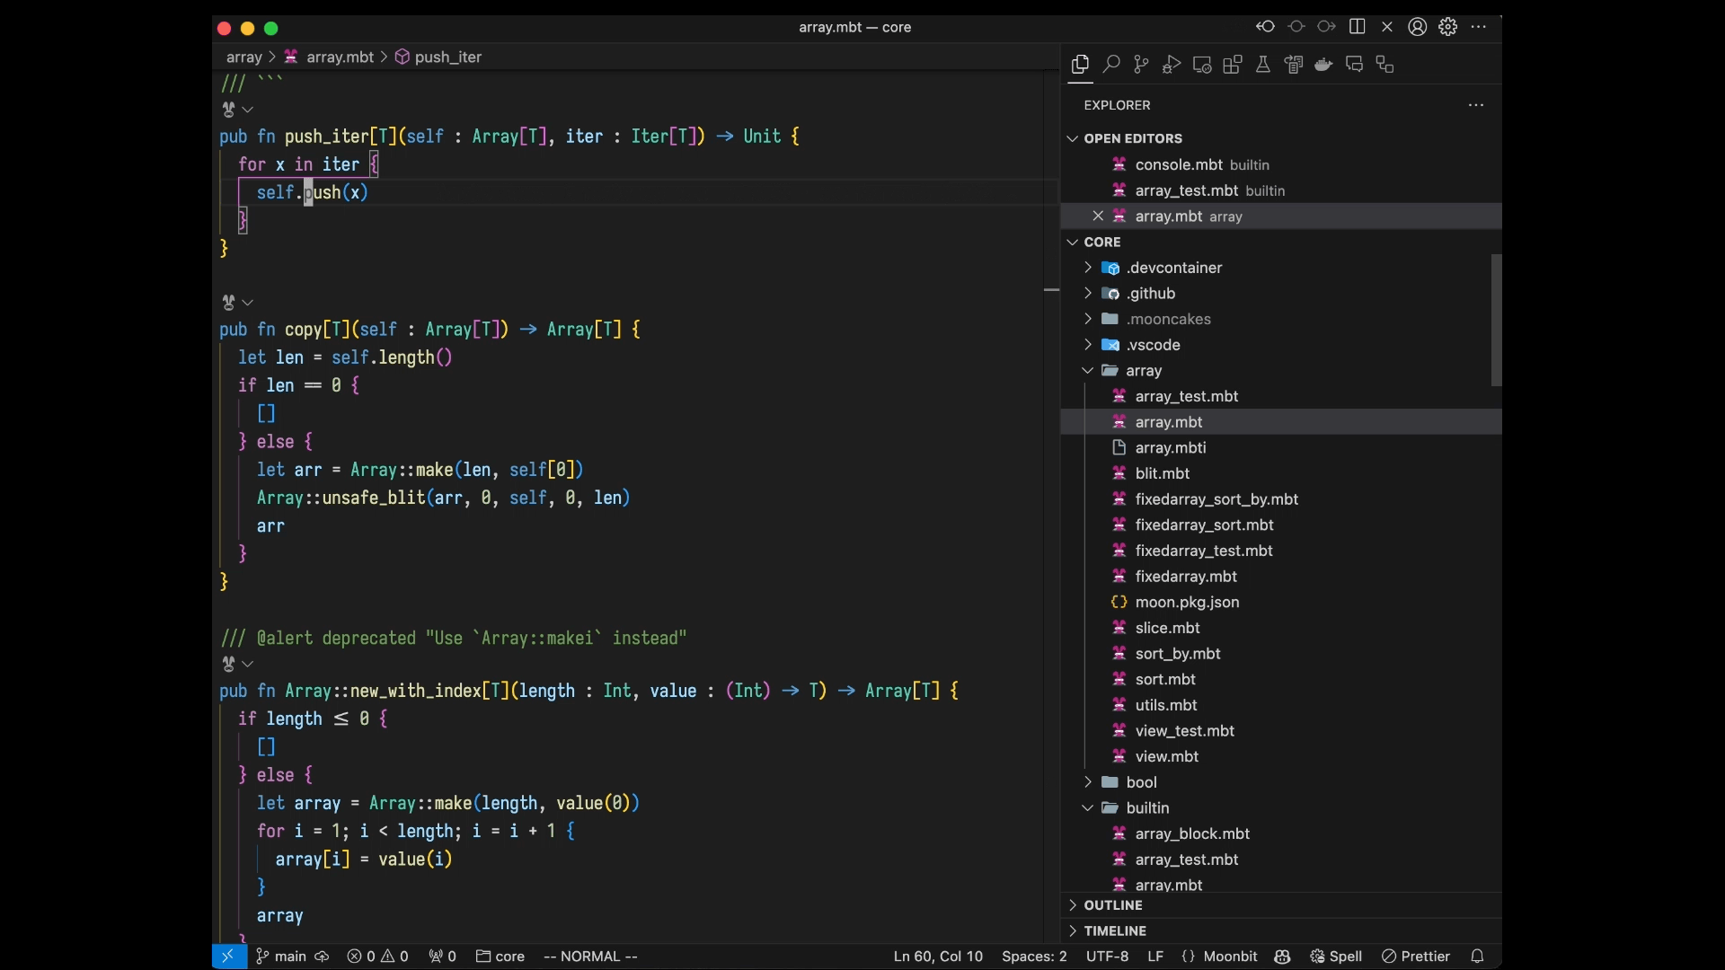Click the Moonbit language mode button
The image size is (1725, 970).
click(x=1229, y=957)
